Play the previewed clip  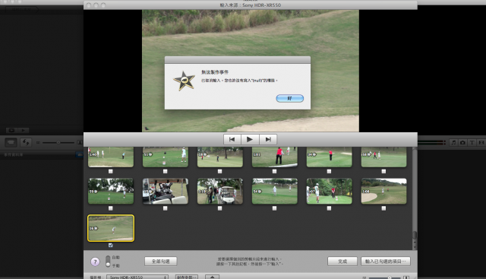[250, 139]
